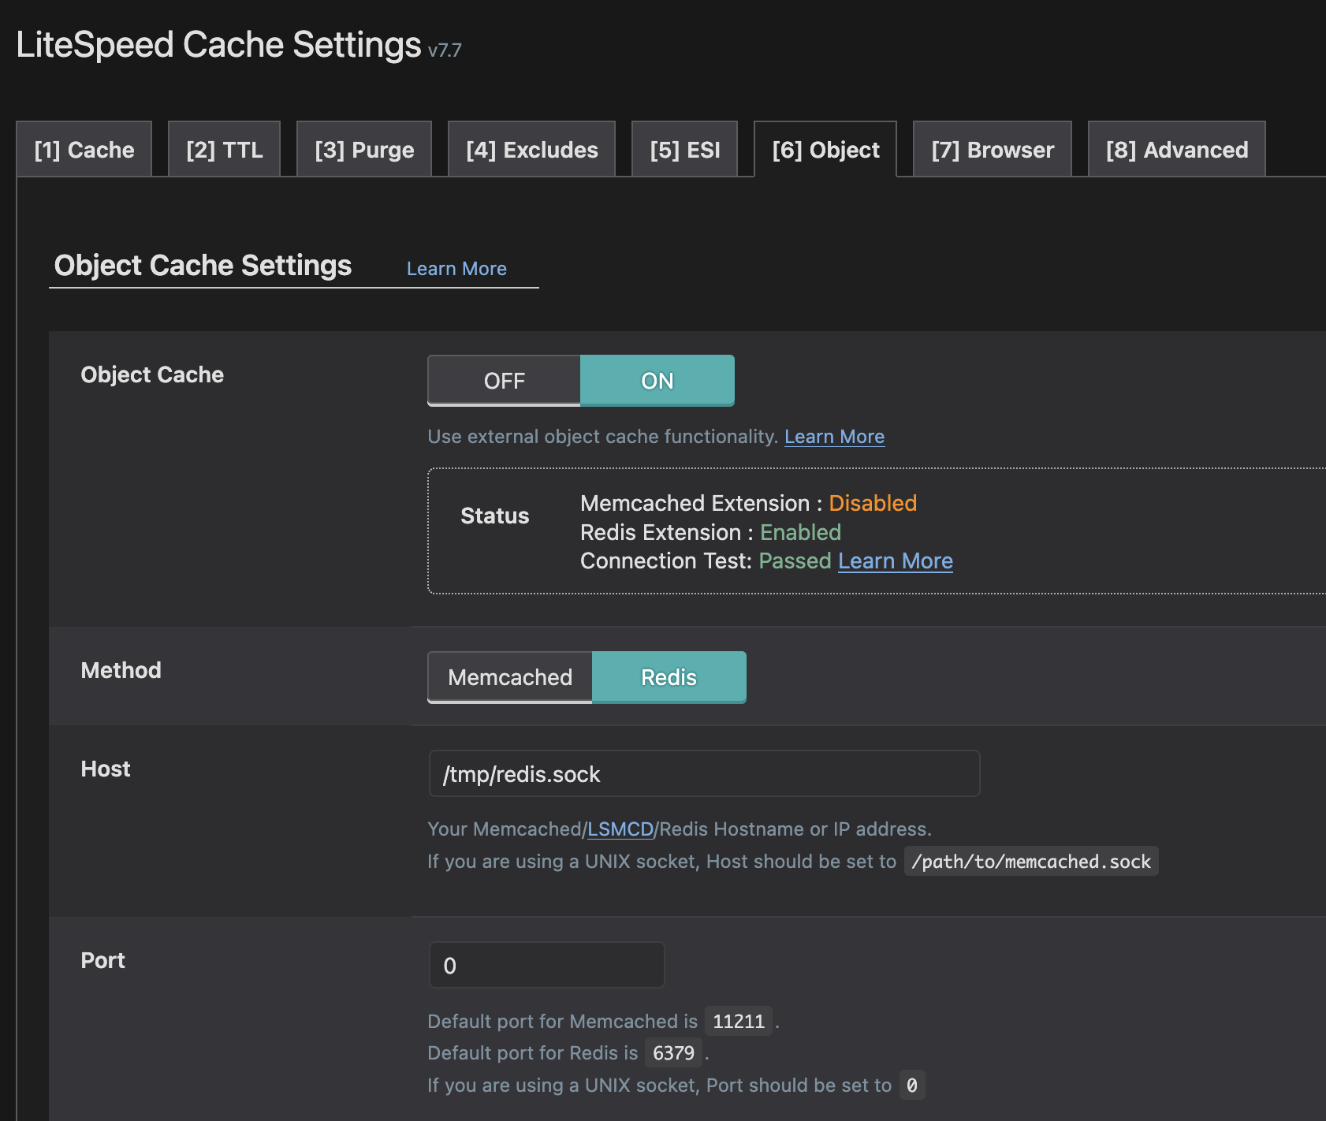Turn Object Cache ON
This screenshot has height=1121, width=1326.
pyautogui.click(x=657, y=381)
